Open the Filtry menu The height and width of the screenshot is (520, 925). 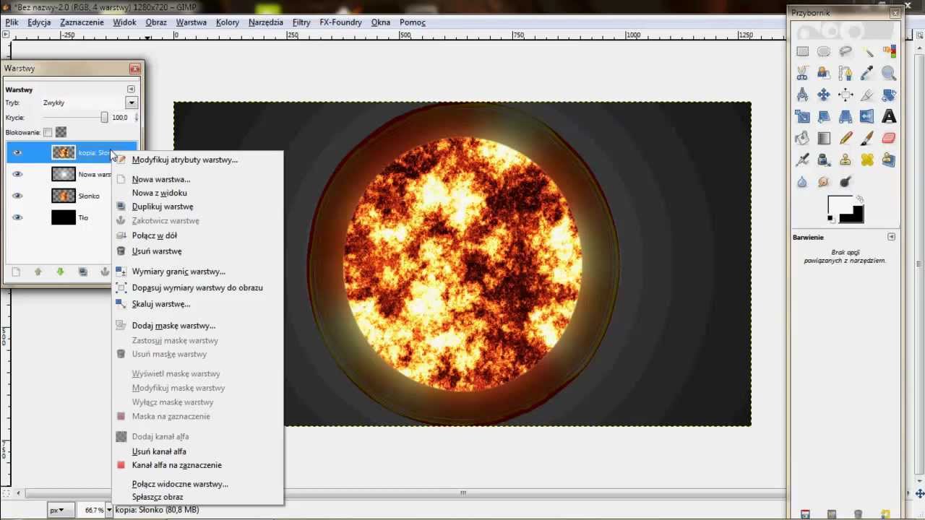point(301,22)
